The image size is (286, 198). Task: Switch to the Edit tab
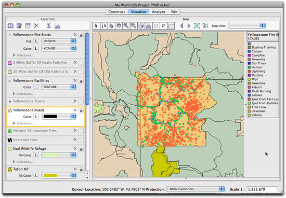point(174,11)
